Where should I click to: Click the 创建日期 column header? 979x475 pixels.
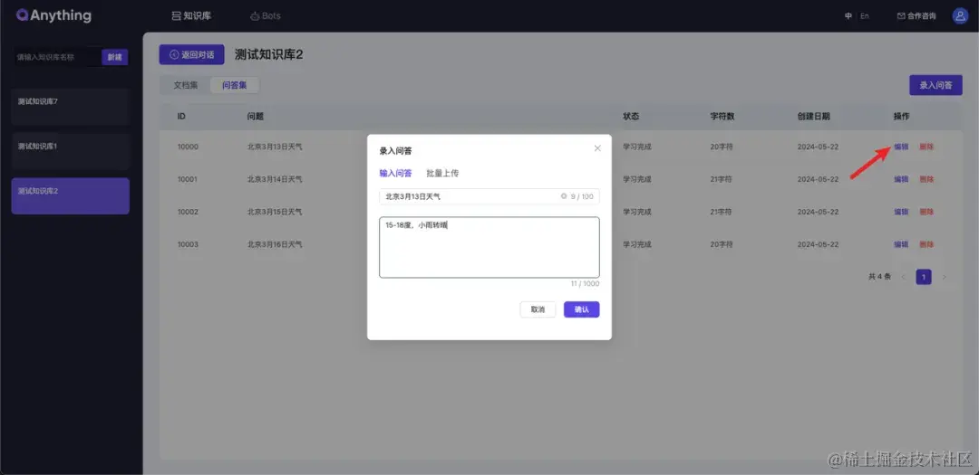[813, 117]
